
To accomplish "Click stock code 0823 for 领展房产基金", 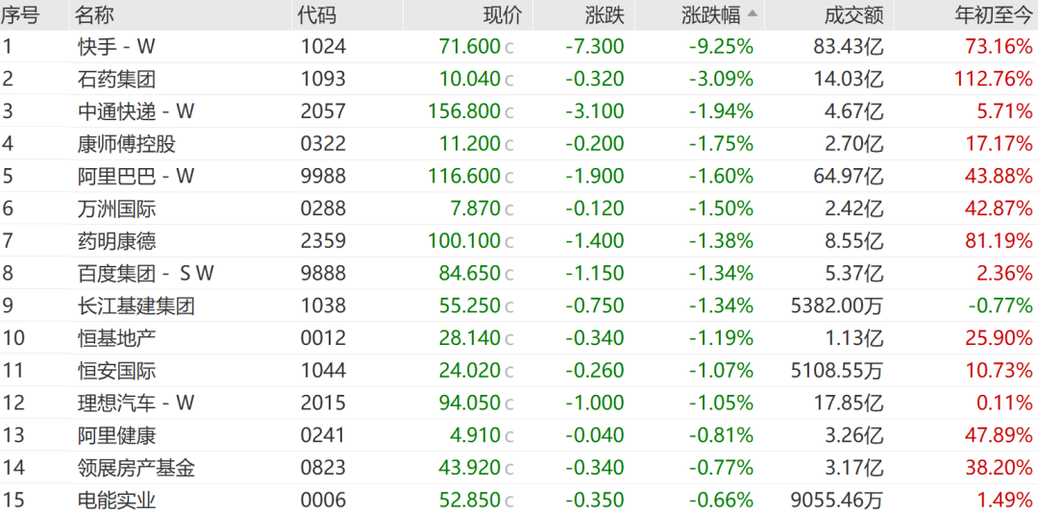I will click(323, 468).
